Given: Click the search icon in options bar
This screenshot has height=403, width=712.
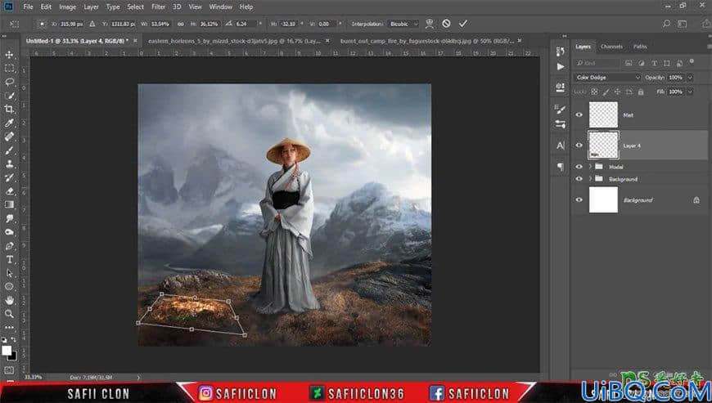Looking at the screenshot, I should pyautogui.click(x=666, y=24).
